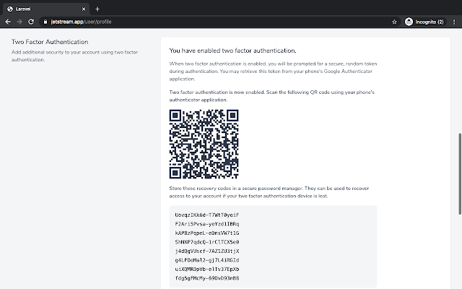Open a new browser tab
This screenshot has width=462, height=289.
pos(97,9)
